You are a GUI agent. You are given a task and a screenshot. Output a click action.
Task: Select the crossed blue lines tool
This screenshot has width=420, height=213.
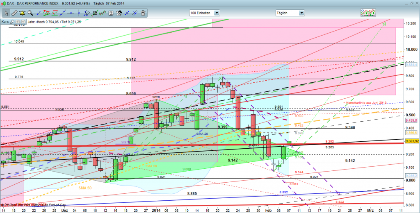coord(135,13)
